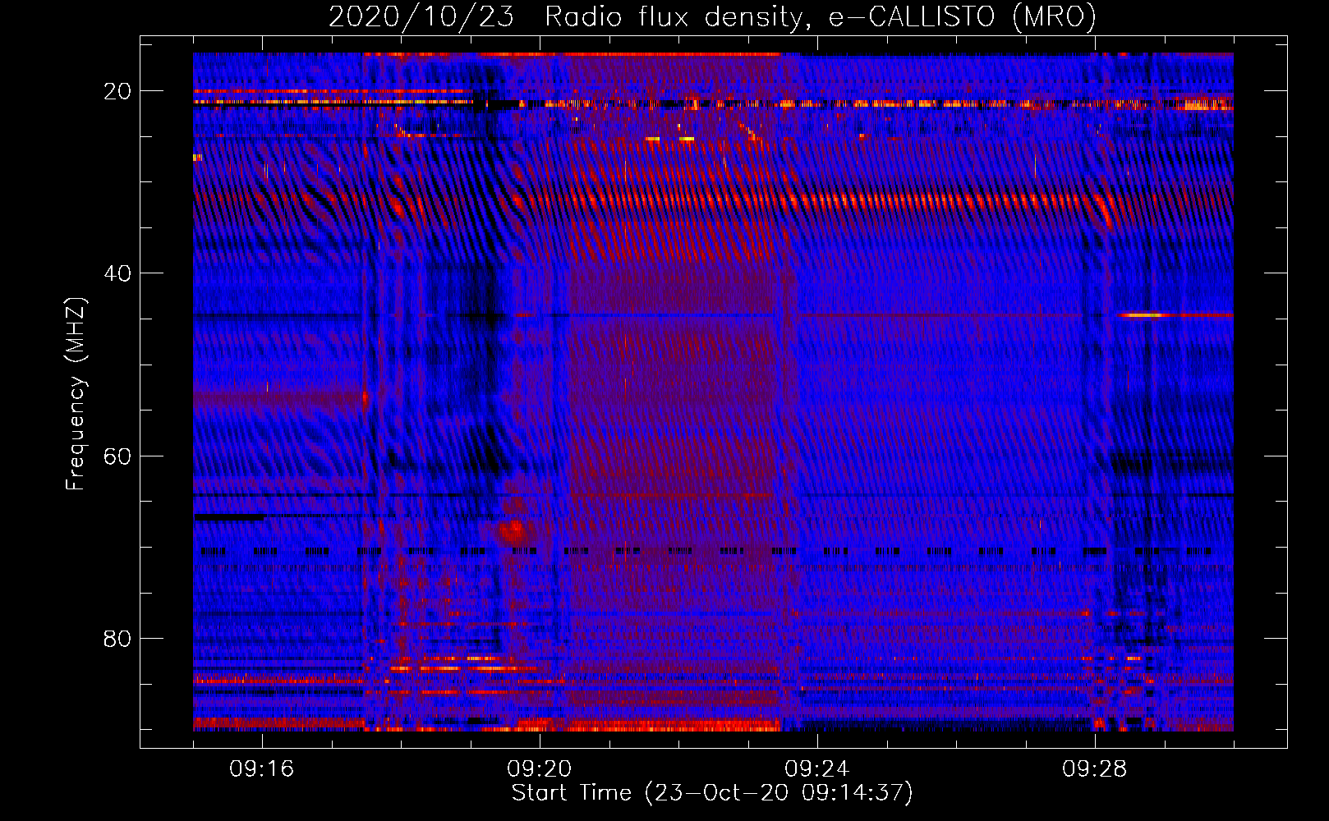Click the 40 MHz frequency tick label

pos(117,273)
